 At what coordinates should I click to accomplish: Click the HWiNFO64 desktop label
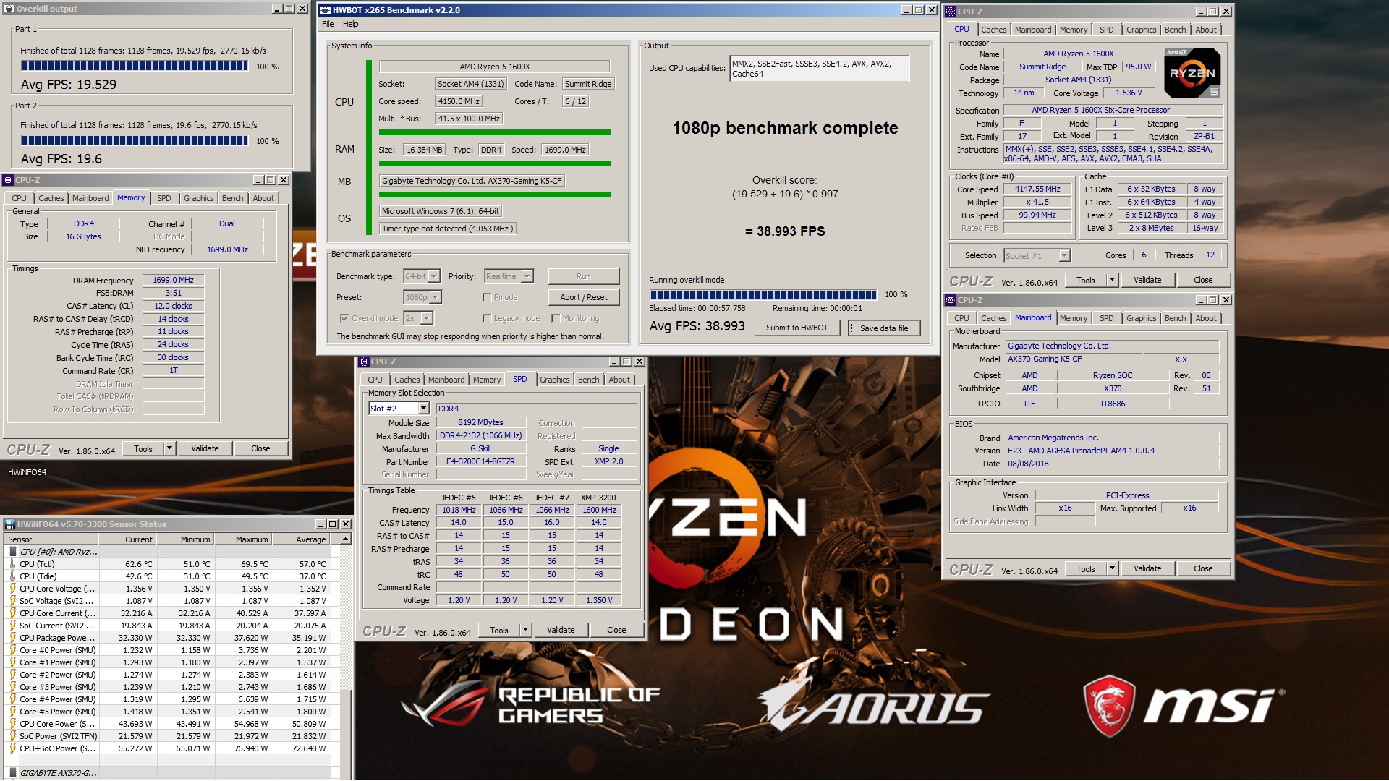(27, 472)
